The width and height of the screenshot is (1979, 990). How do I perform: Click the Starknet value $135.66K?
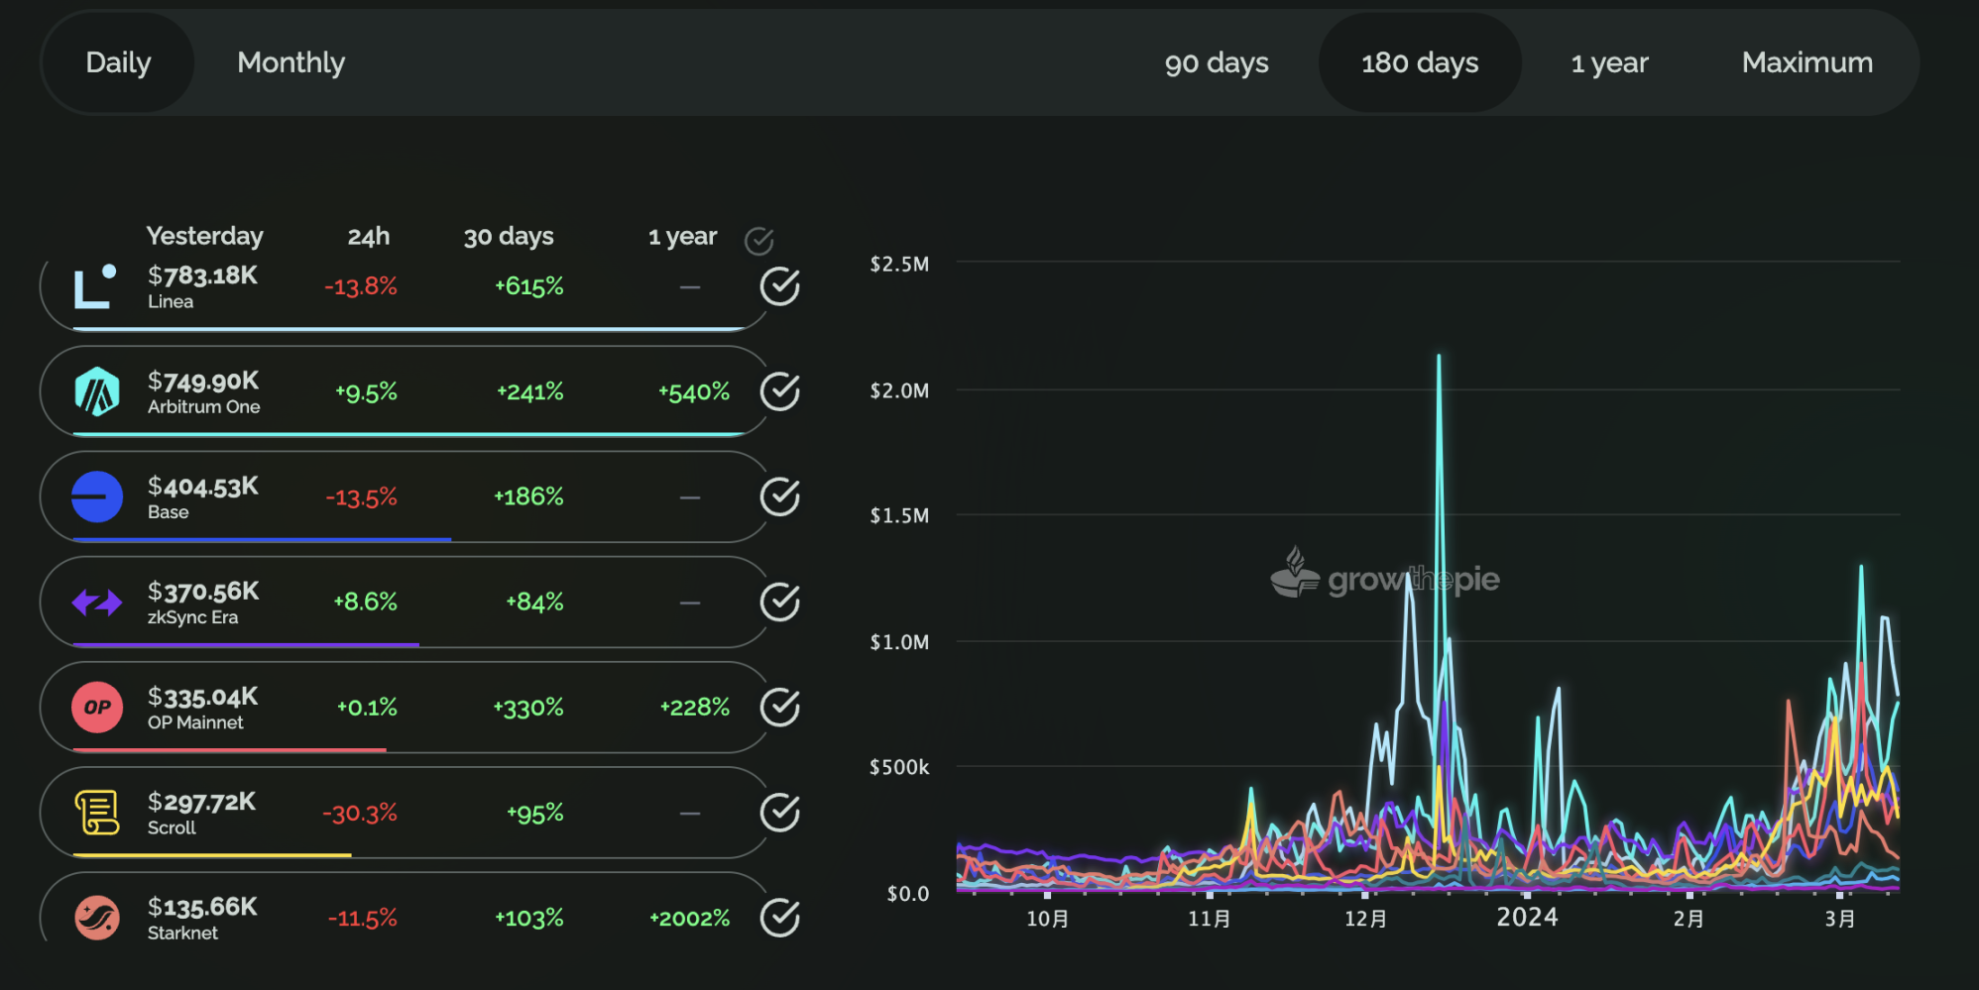click(x=202, y=907)
